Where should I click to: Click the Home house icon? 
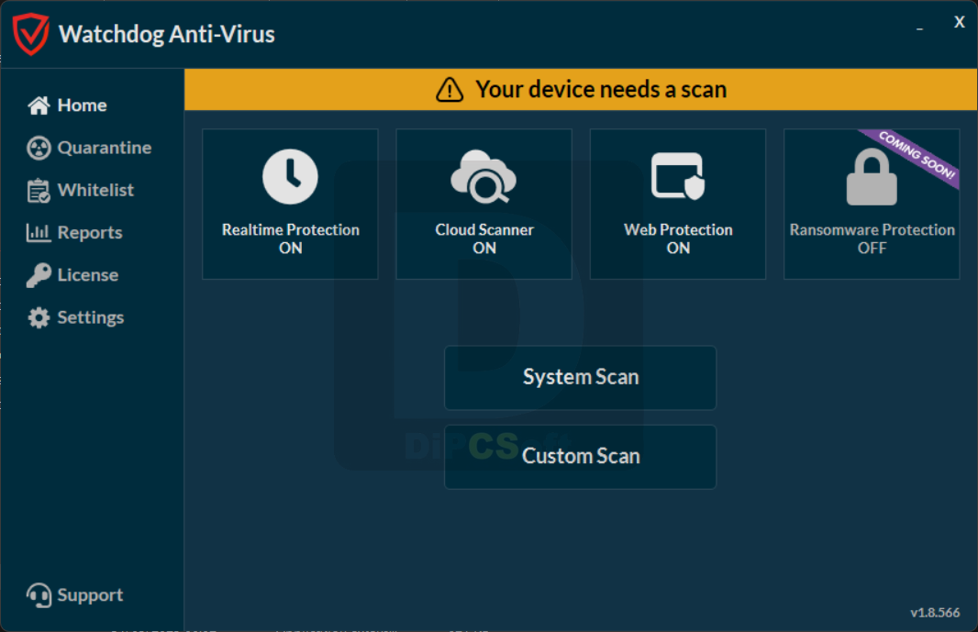(39, 105)
